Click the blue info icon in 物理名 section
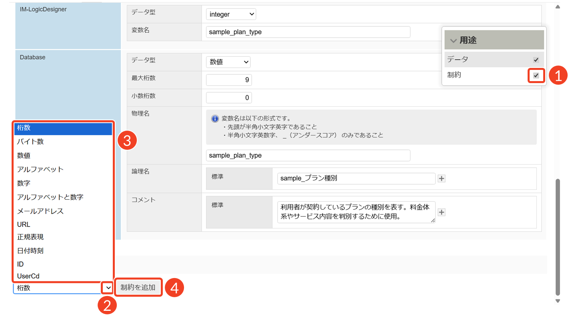The height and width of the screenshot is (316, 570). tap(215, 119)
